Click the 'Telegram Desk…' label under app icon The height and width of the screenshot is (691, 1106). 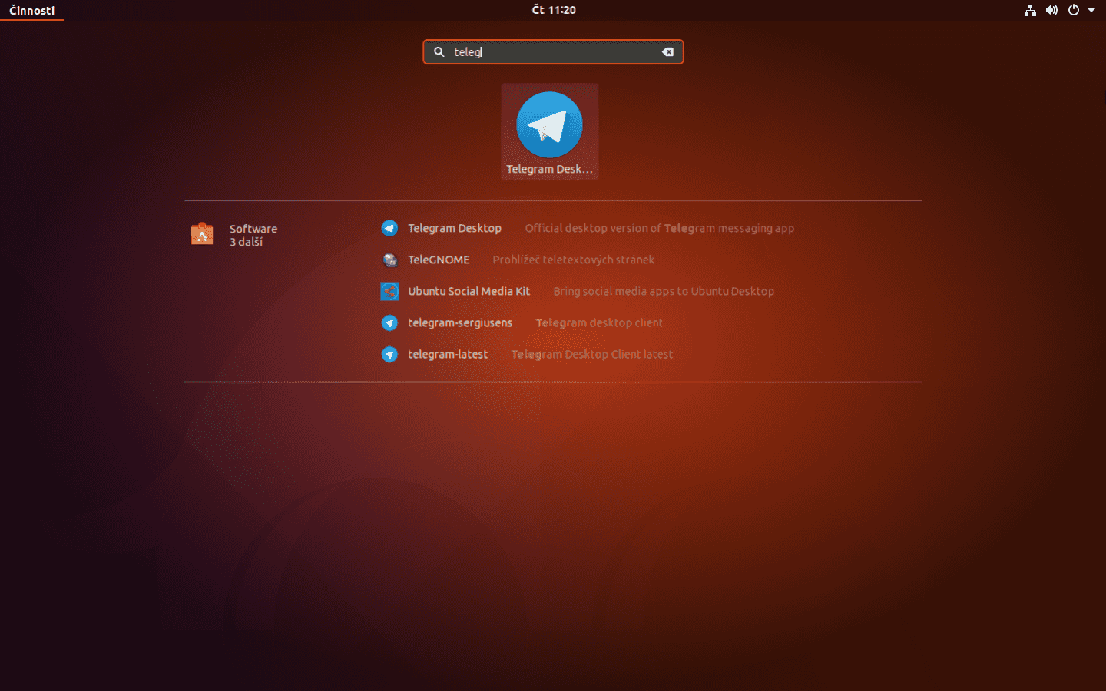click(549, 169)
